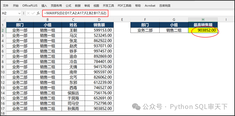Select column D header

coord(99,19)
